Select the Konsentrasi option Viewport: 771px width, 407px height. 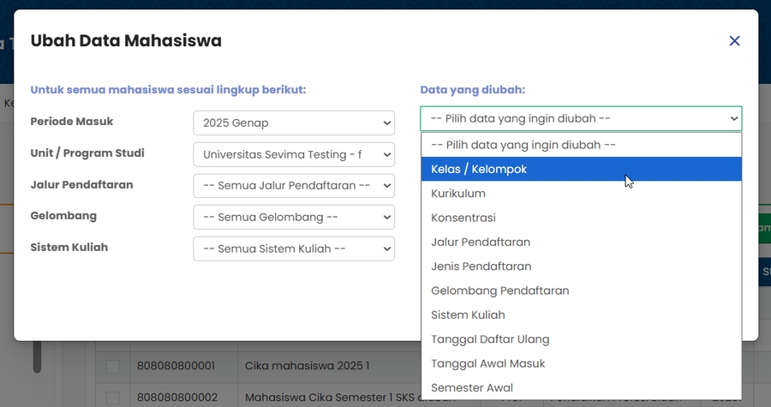click(581, 218)
